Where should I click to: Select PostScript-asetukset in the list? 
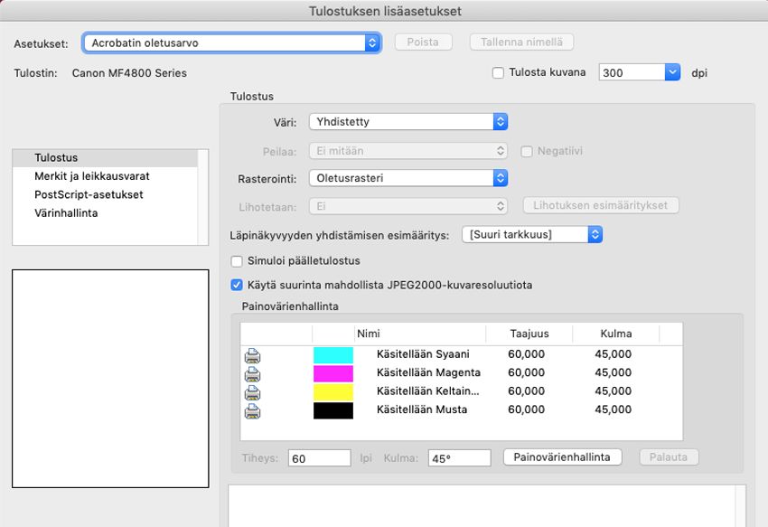89,194
